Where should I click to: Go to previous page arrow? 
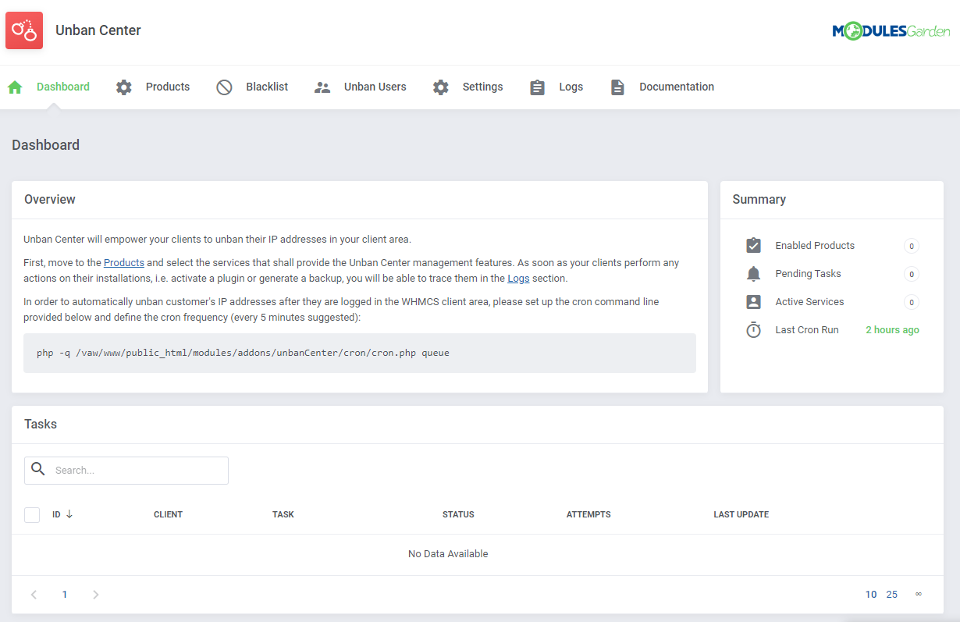(x=34, y=595)
